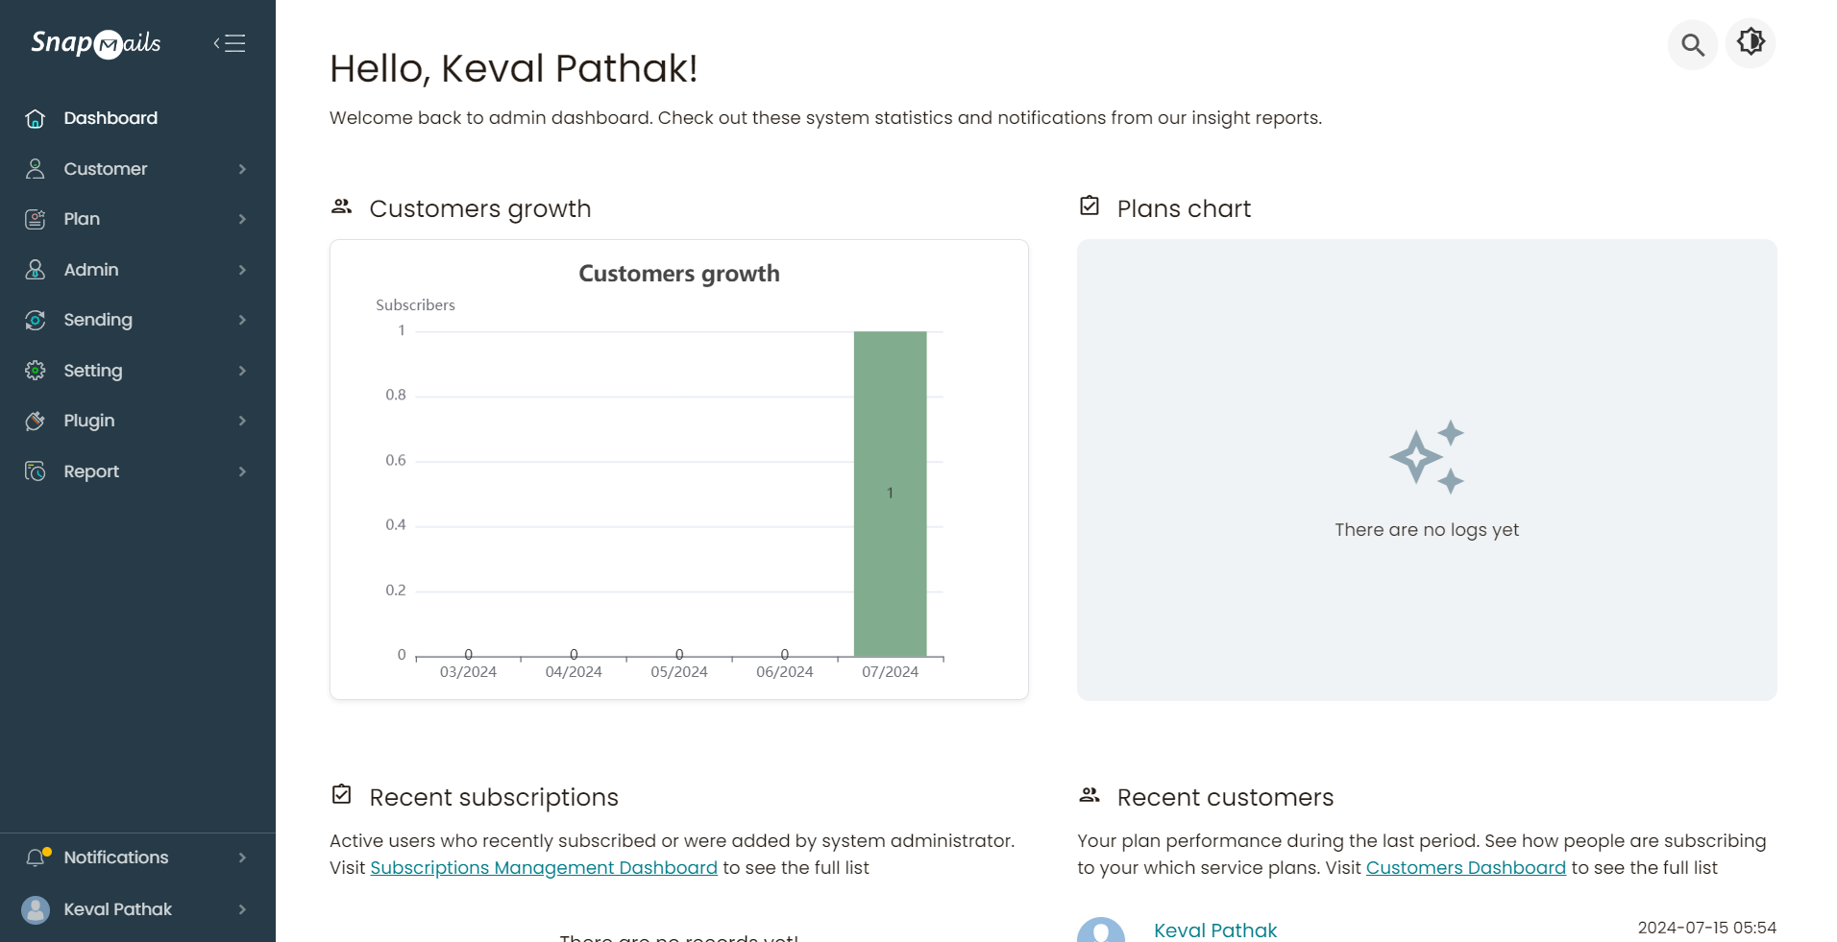The image size is (1837, 942).
Task: Click the Hello, Keval Pathak! heading
Action: [513, 69]
